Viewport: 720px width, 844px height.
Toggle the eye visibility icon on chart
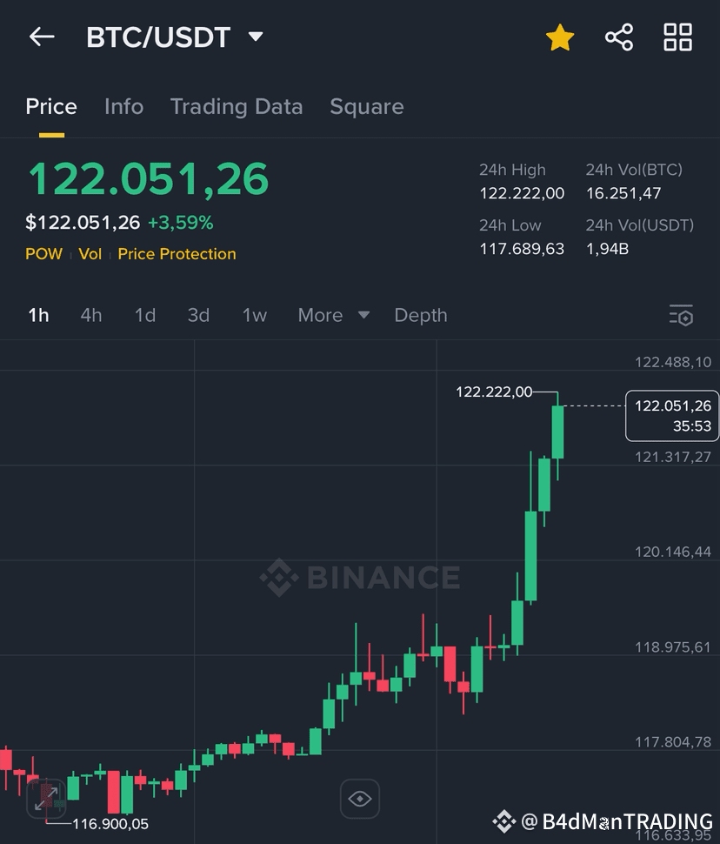tap(359, 798)
